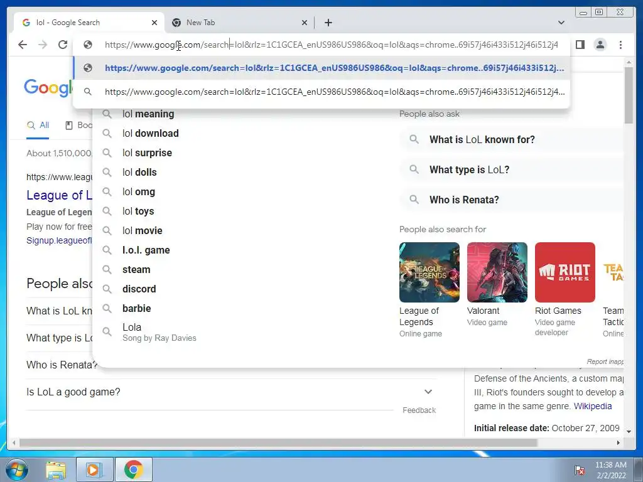Go back with the browser back arrow
This screenshot has width=643, height=482.
click(23, 45)
